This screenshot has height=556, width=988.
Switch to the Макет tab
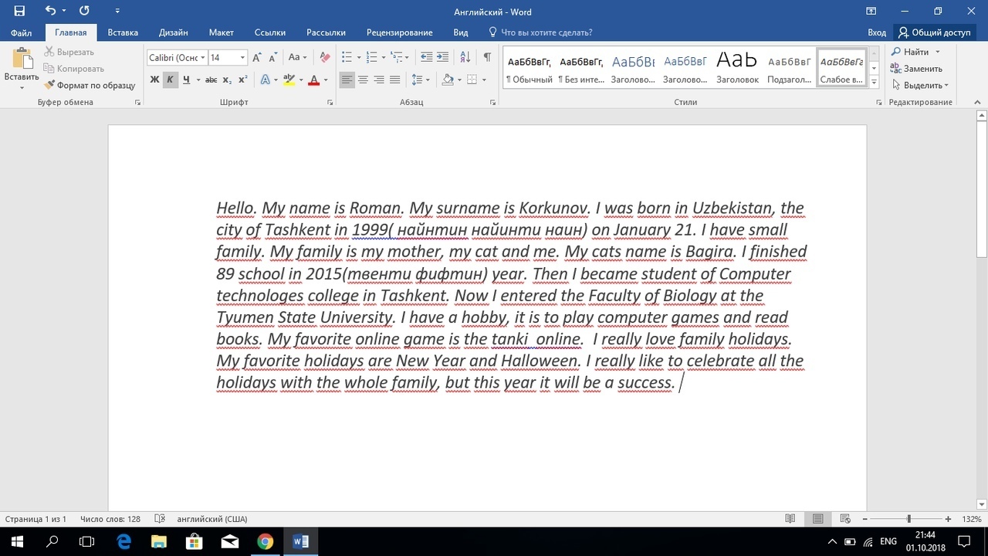[222, 32]
